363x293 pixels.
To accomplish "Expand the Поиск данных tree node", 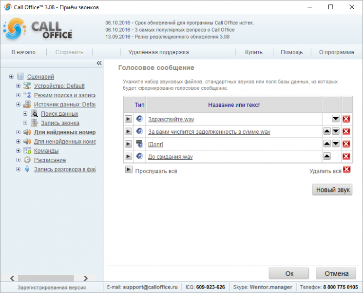I will click(x=25, y=114).
